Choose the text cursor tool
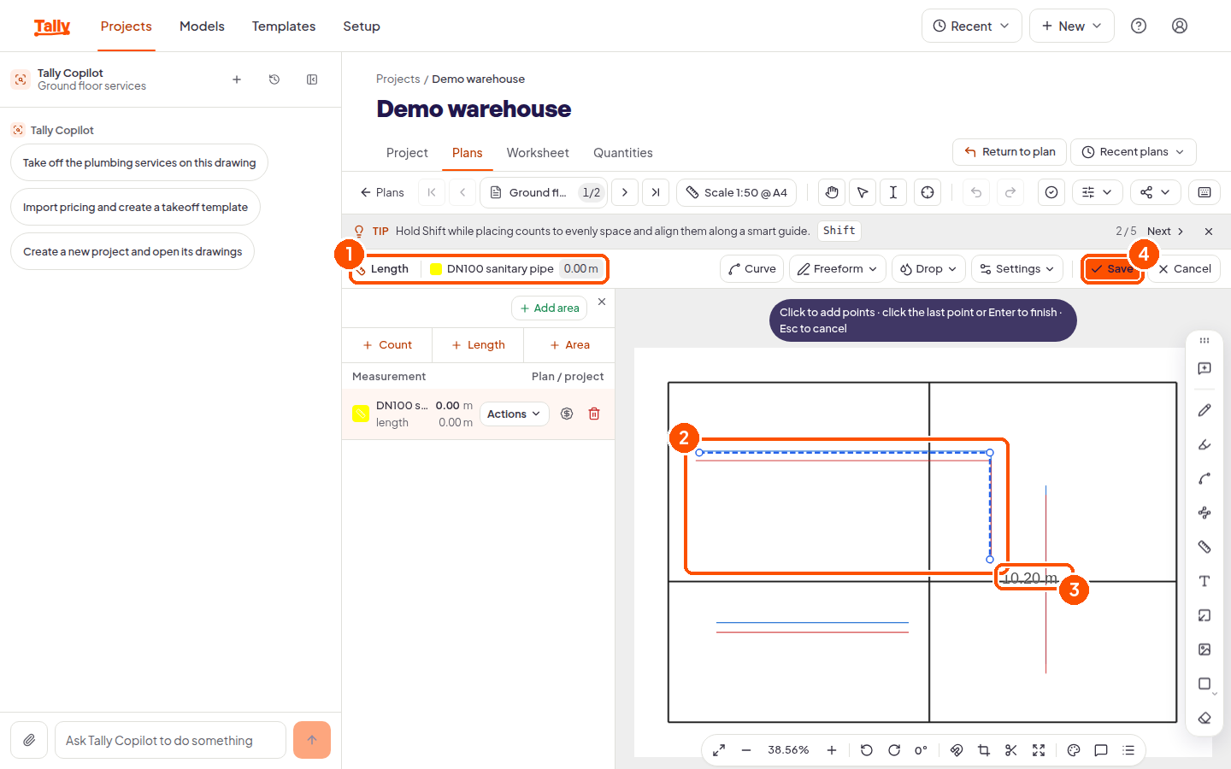The image size is (1231, 769). click(893, 192)
